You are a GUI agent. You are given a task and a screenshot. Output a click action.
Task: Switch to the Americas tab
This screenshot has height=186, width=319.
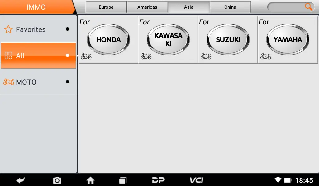(147, 7)
